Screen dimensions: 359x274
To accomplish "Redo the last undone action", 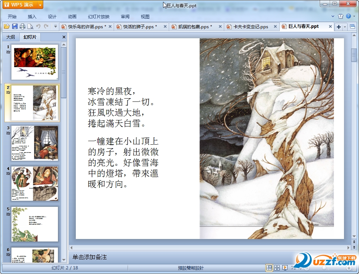I will tap(46, 26).
